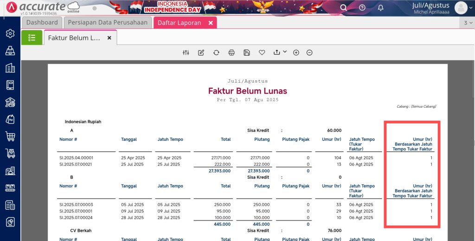Open the manufacturing conveyor sidebar module

(x=10, y=188)
